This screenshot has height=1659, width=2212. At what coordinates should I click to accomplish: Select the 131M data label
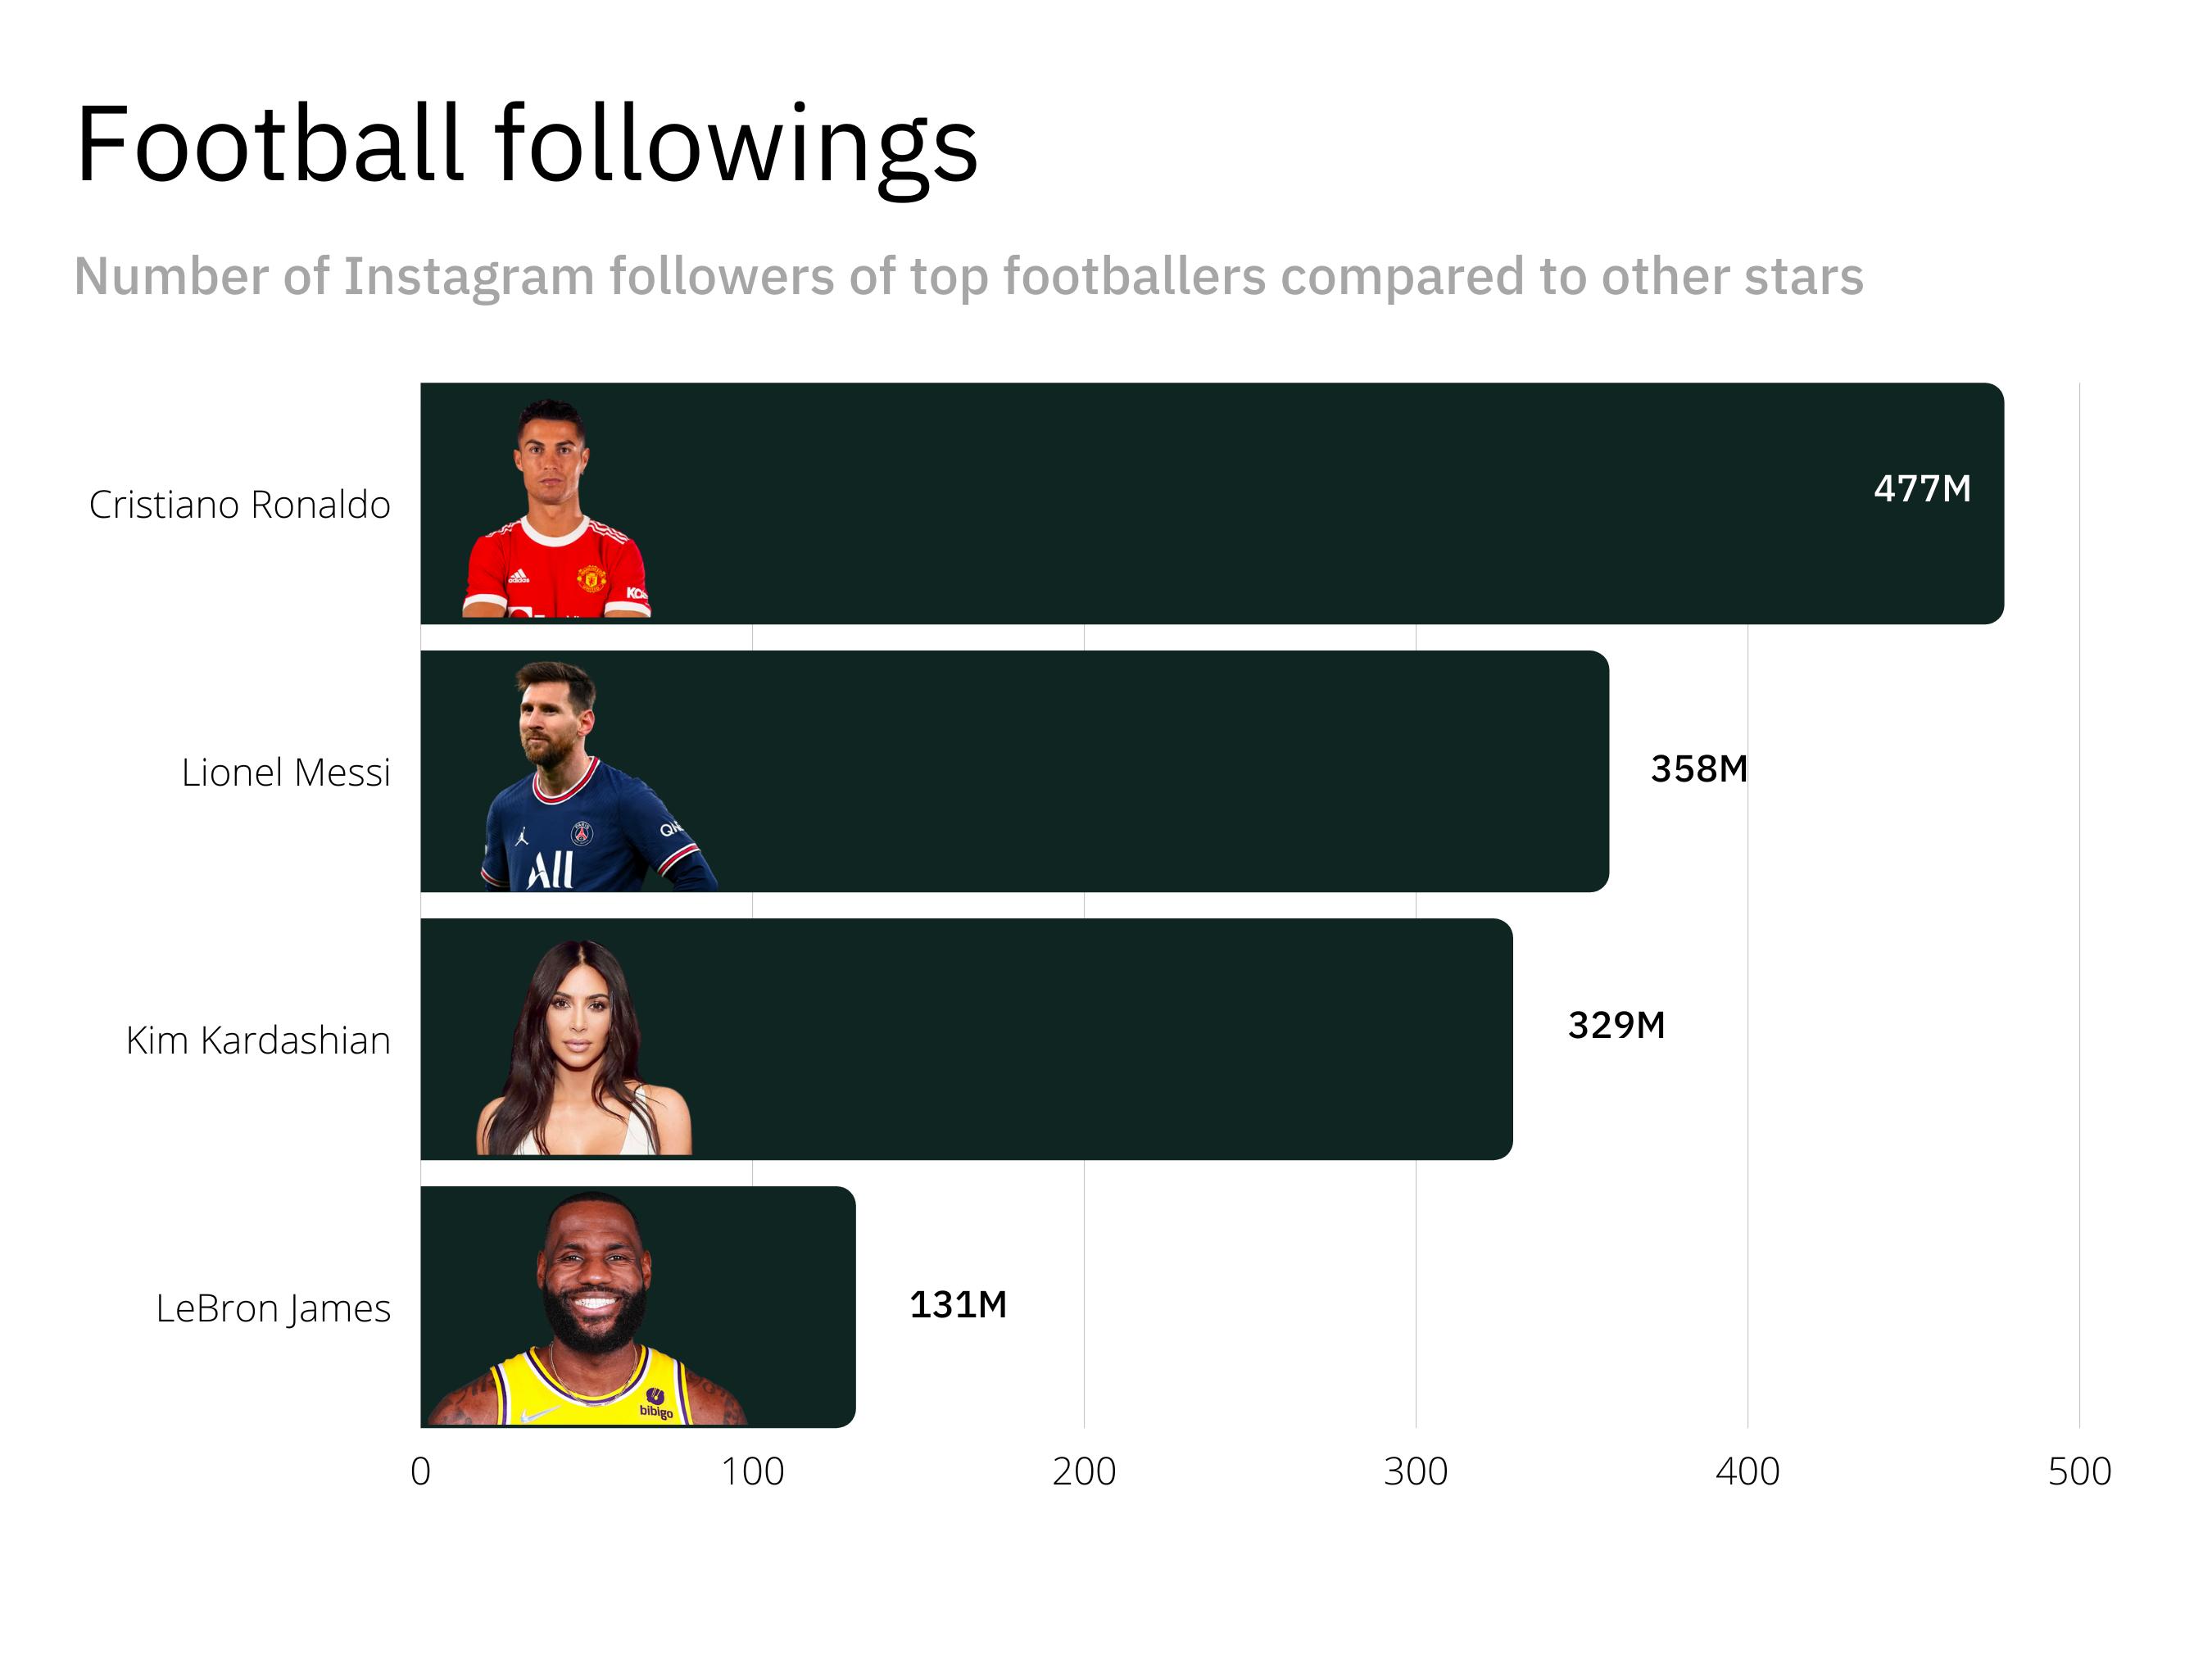pos(958,1305)
